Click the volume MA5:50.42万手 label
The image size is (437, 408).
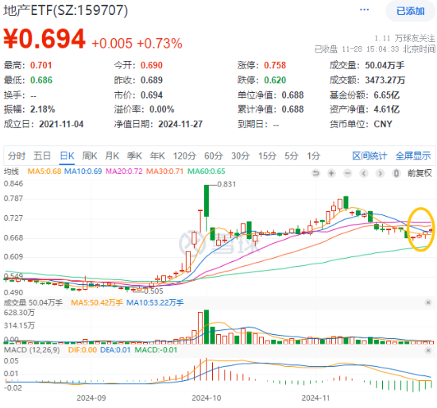[x=97, y=302]
